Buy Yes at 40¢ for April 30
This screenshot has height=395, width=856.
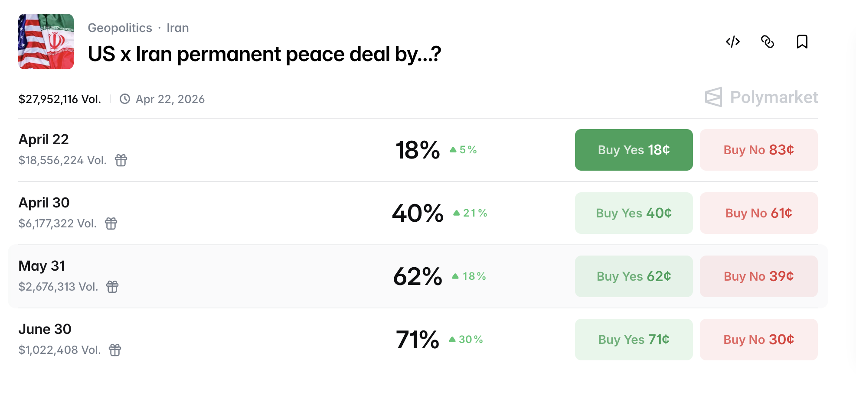click(634, 213)
